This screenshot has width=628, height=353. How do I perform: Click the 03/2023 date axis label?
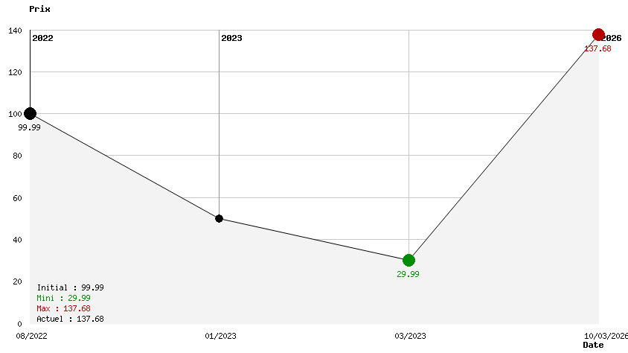410,336
